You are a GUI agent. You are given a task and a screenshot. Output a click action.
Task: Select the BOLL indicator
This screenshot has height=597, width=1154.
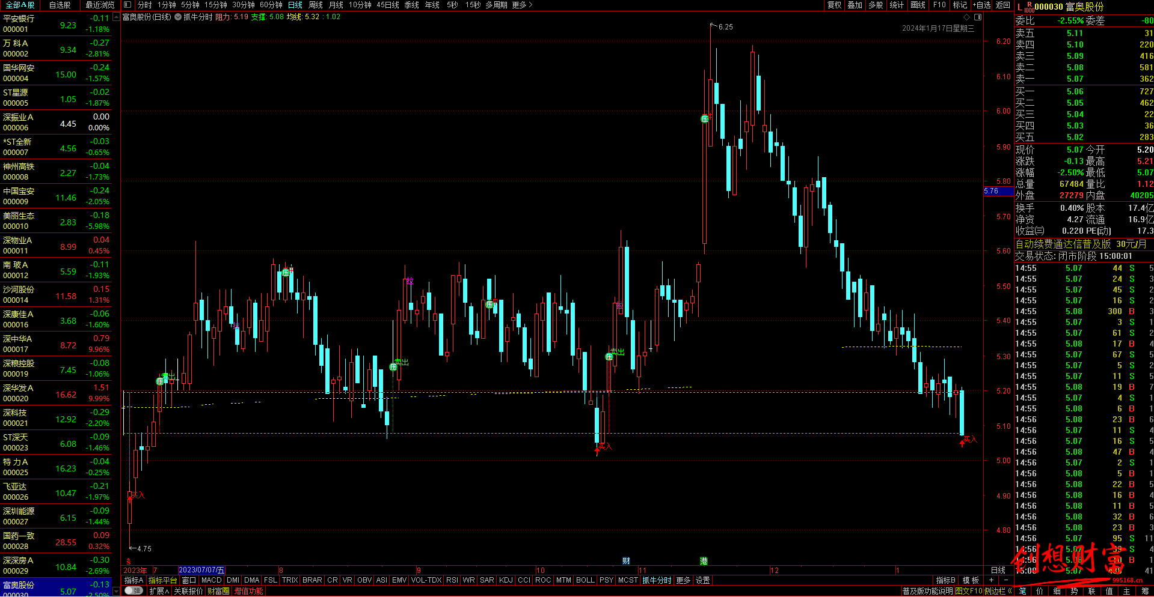click(x=585, y=580)
